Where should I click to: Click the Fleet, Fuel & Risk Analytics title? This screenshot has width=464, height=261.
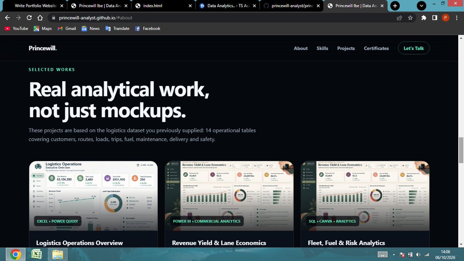click(346, 243)
